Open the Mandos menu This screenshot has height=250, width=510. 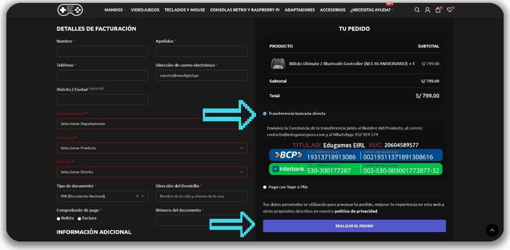pyautogui.click(x=114, y=10)
